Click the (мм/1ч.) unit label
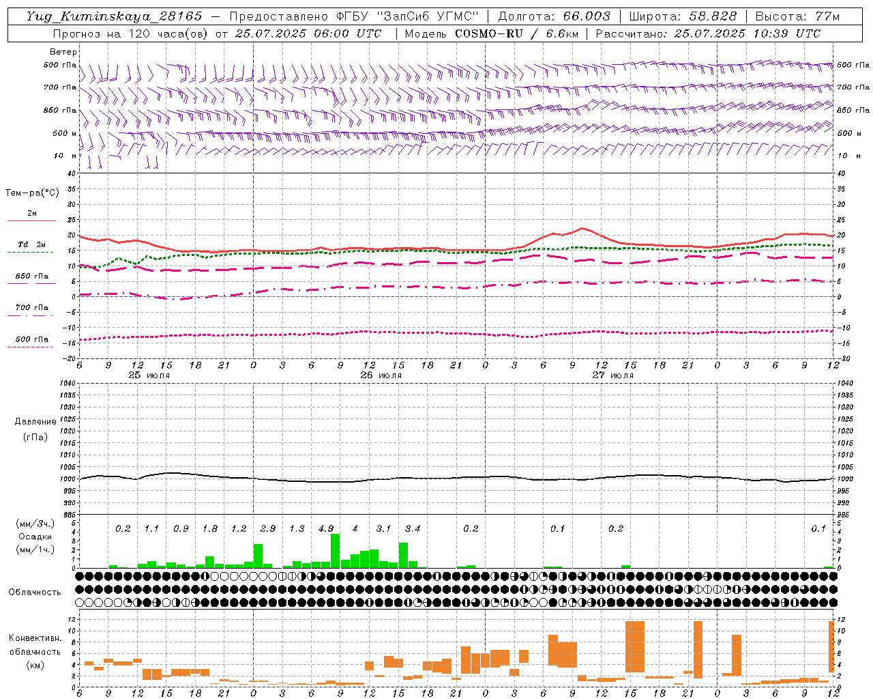Screen dimensions: 873x699 [35, 550]
